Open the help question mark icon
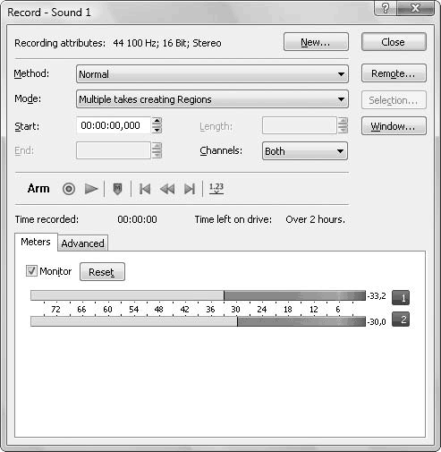This screenshot has height=452, width=441. click(x=386, y=8)
